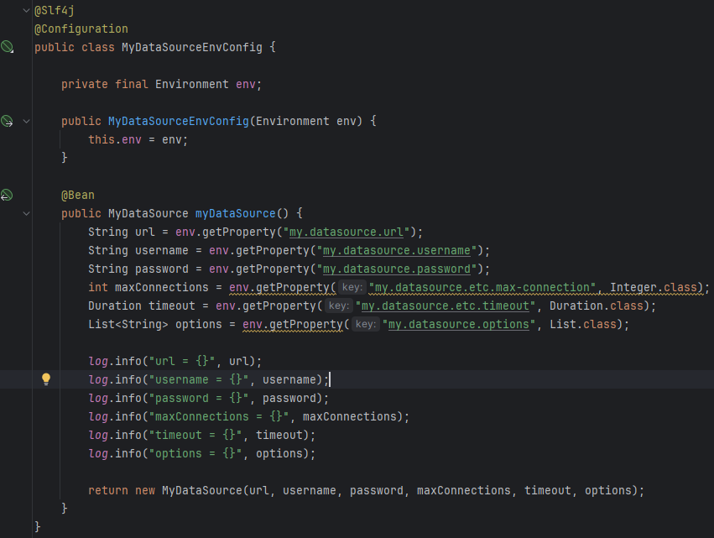Click the class name MyDataSourceEnvConfig in declaration
This screenshot has height=538, width=714.
coord(191,47)
